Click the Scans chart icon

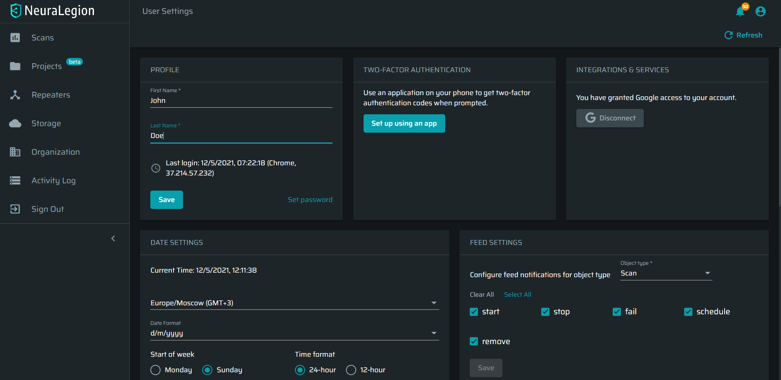click(15, 38)
